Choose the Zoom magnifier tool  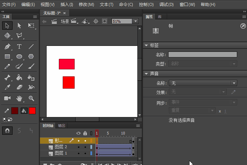31,98
